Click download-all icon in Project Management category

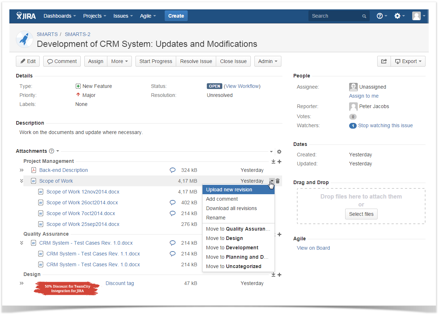(273, 162)
